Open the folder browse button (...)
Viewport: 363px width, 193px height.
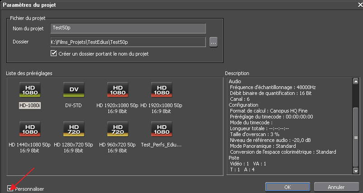[x=214, y=42]
